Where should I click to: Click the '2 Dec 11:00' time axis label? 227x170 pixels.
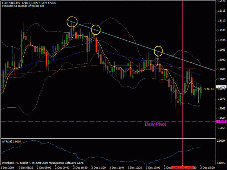tap(98, 167)
